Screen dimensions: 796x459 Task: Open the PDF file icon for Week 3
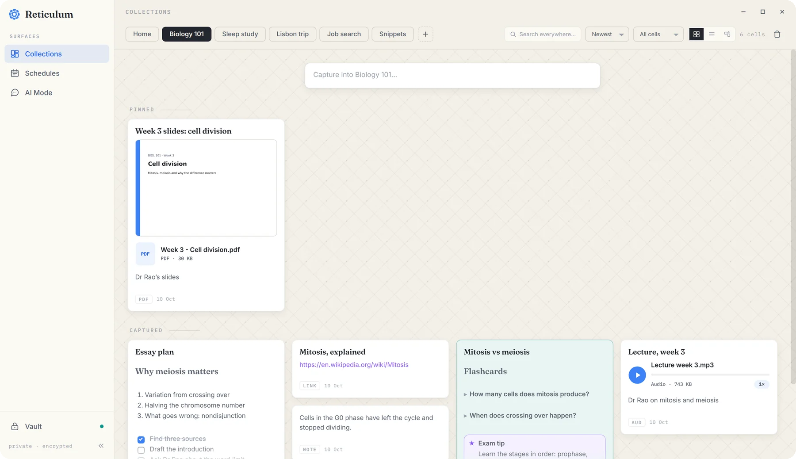[145, 254]
